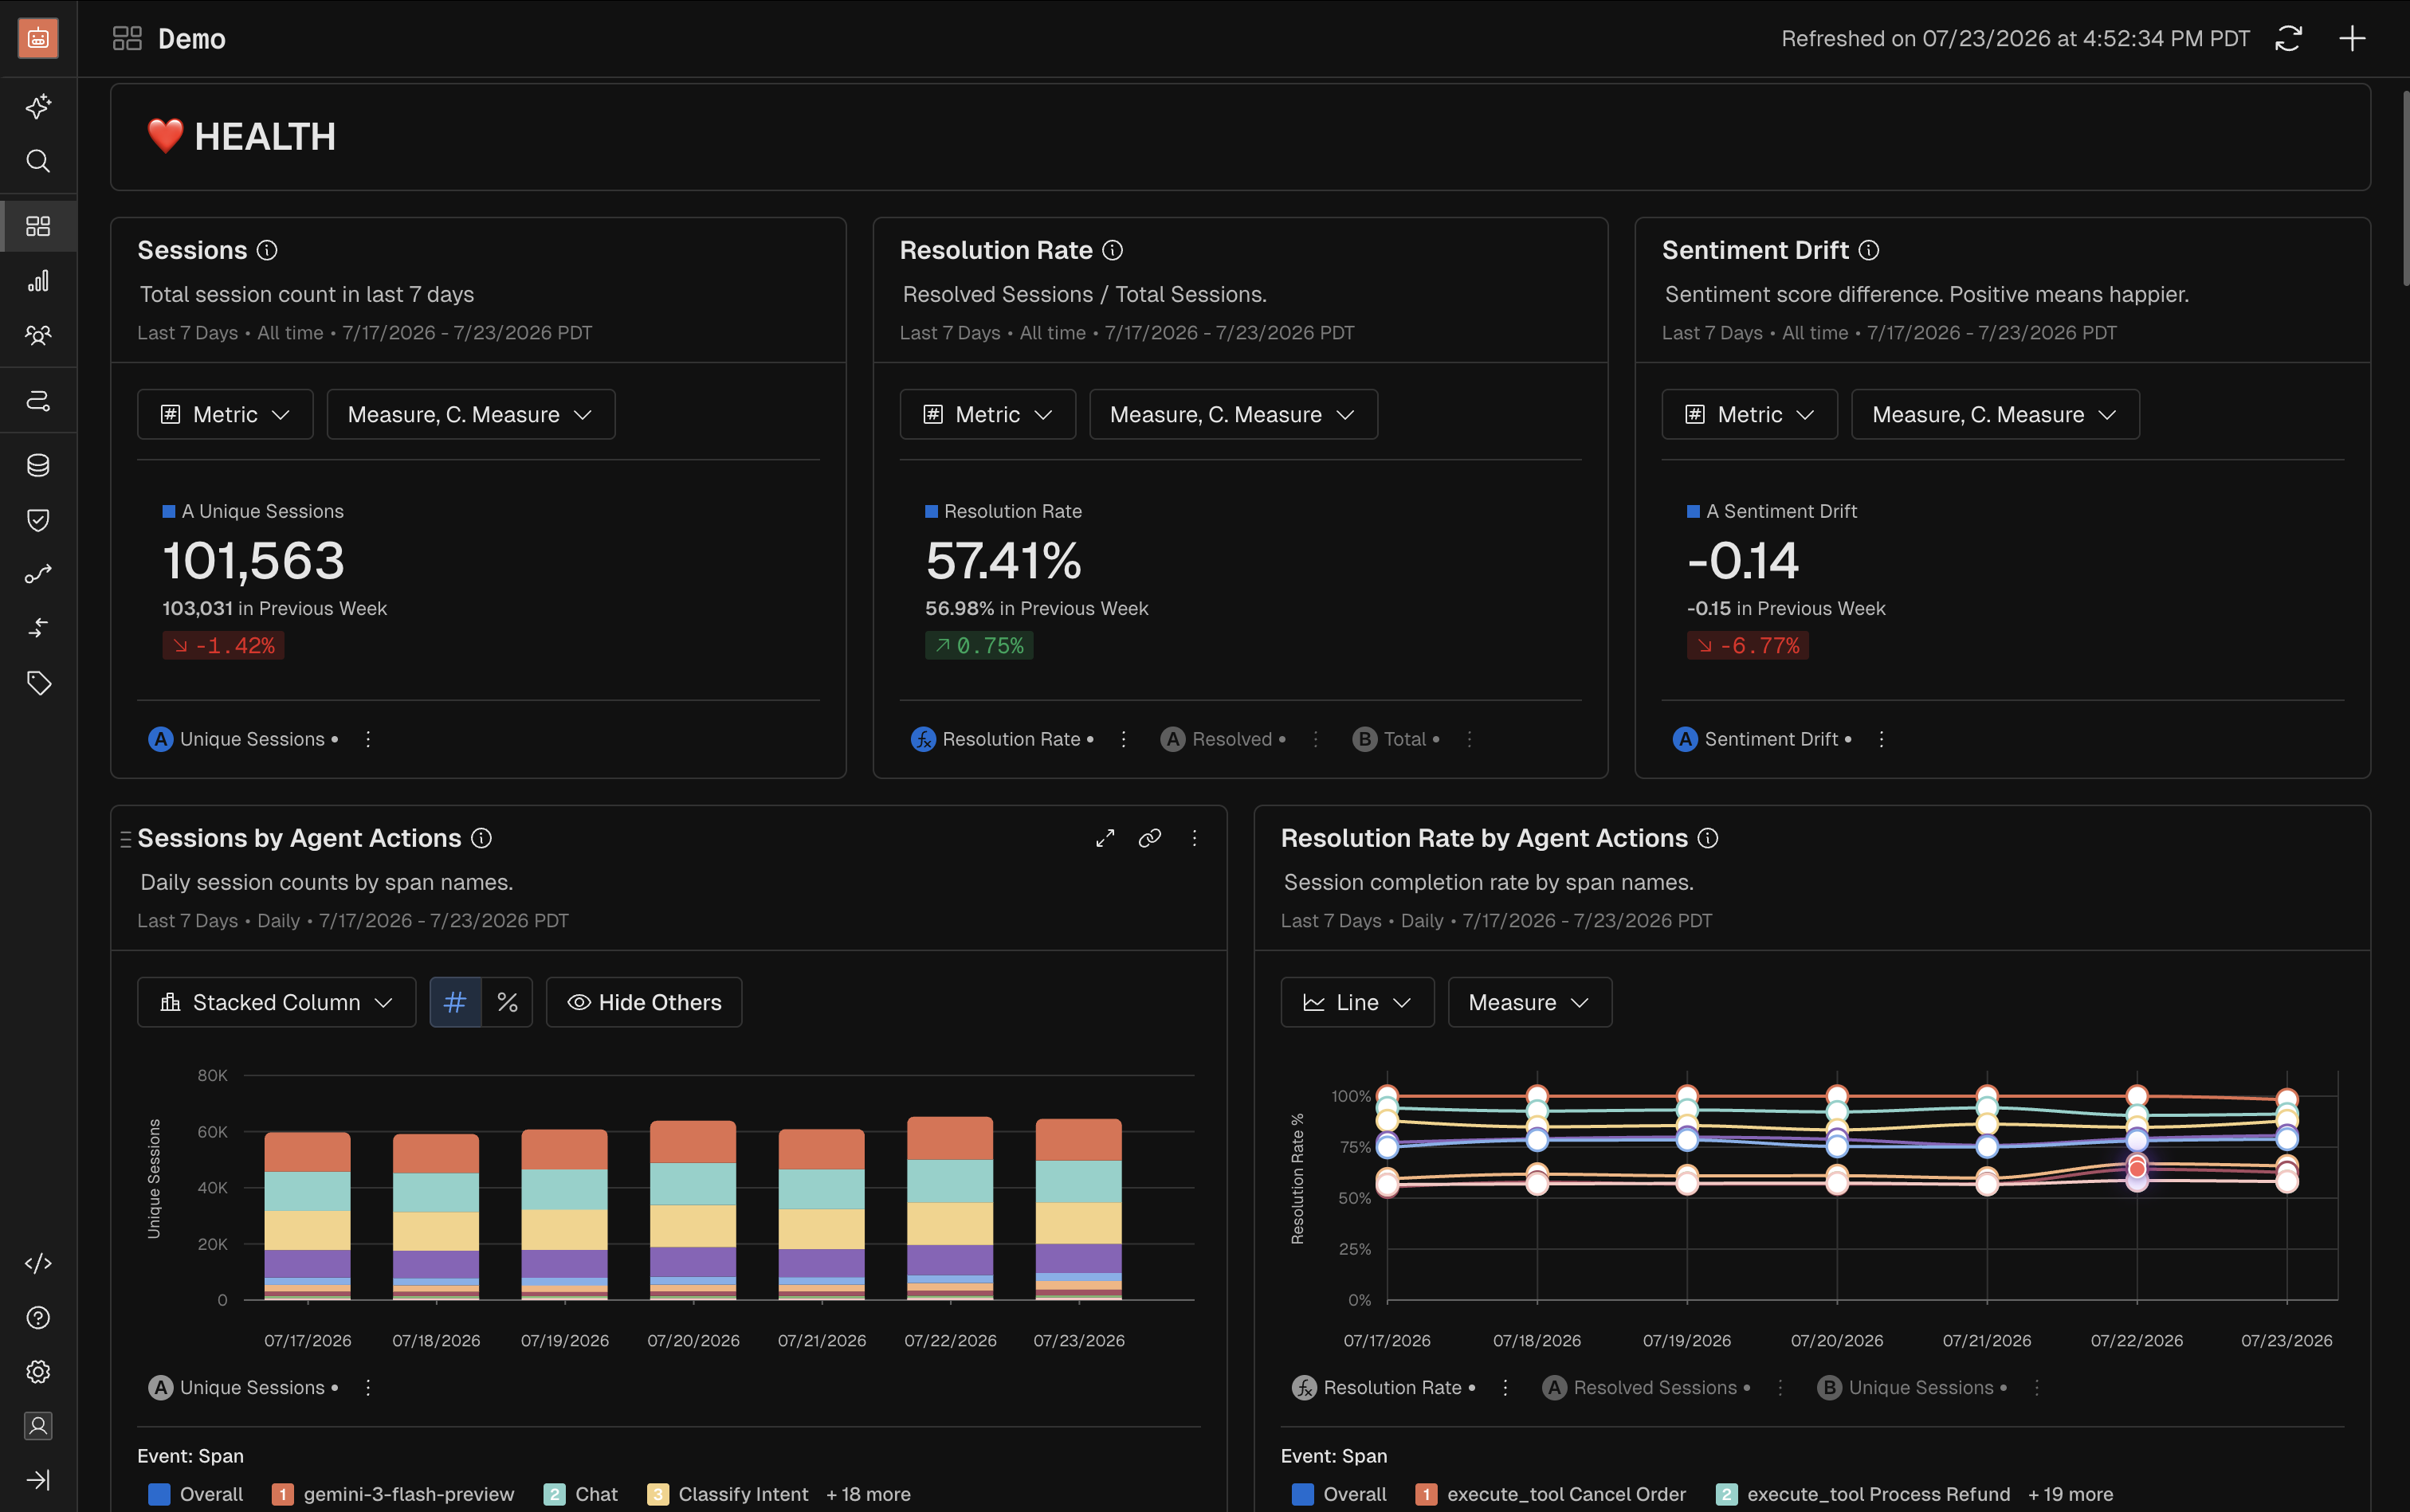Click info icon beside Resolution Rate by Agent Actions

coord(1709,838)
